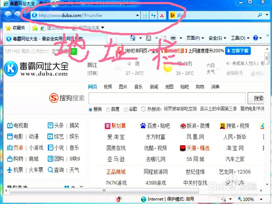
Task: Click the new tab button
Action: tap(111, 39)
